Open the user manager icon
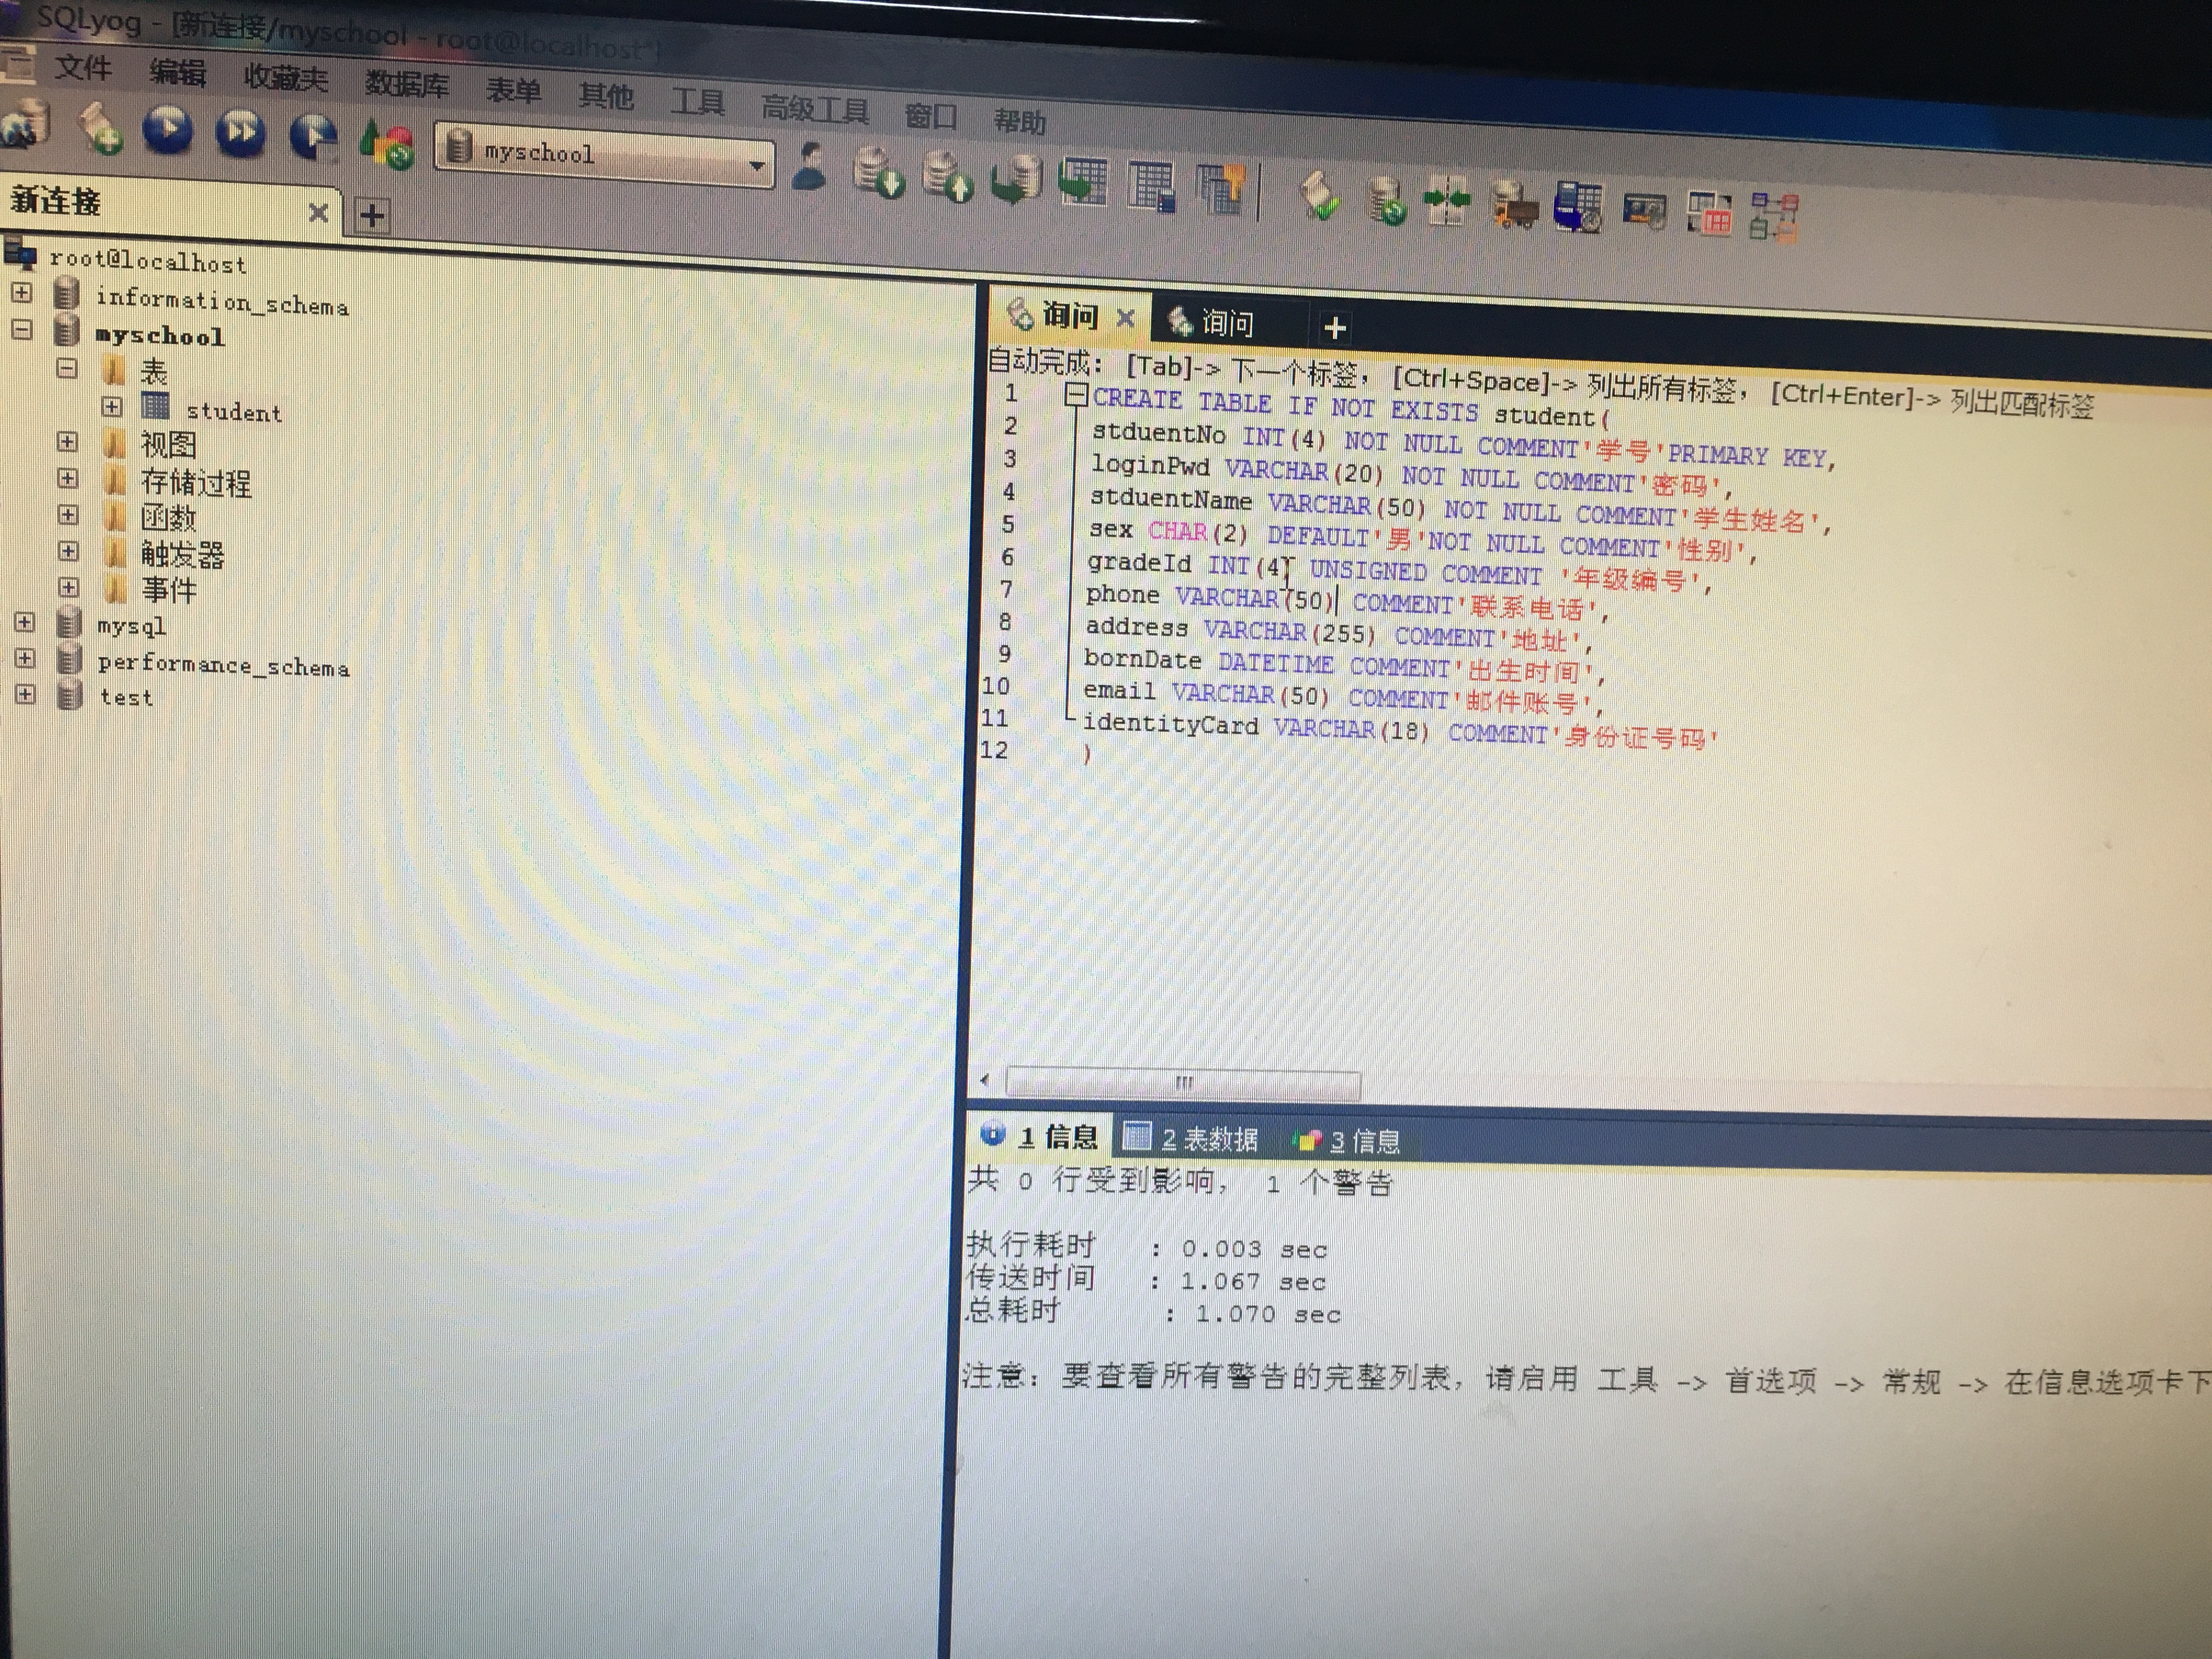The height and width of the screenshot is (1659, 2212). [x=809, y=166]
